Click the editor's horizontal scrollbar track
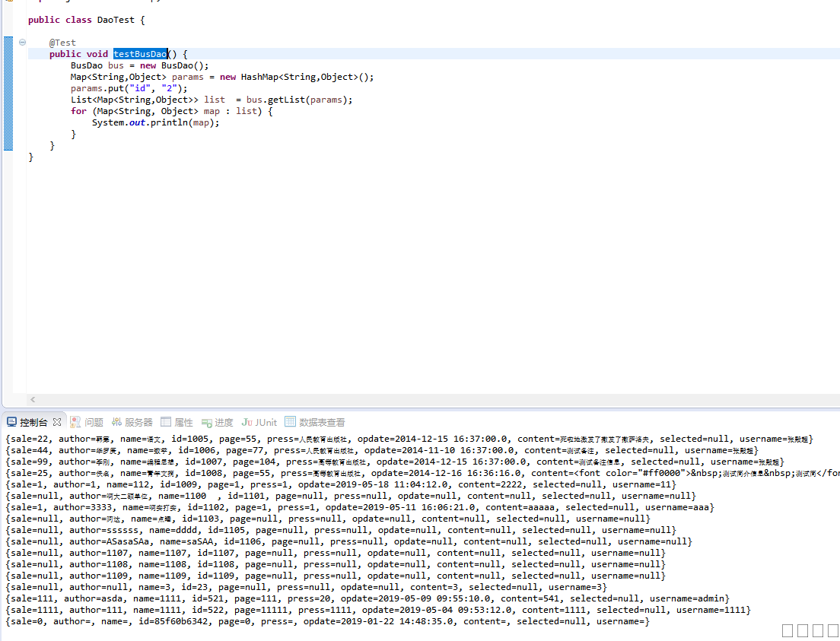The image size is (840, 641). 426,399
